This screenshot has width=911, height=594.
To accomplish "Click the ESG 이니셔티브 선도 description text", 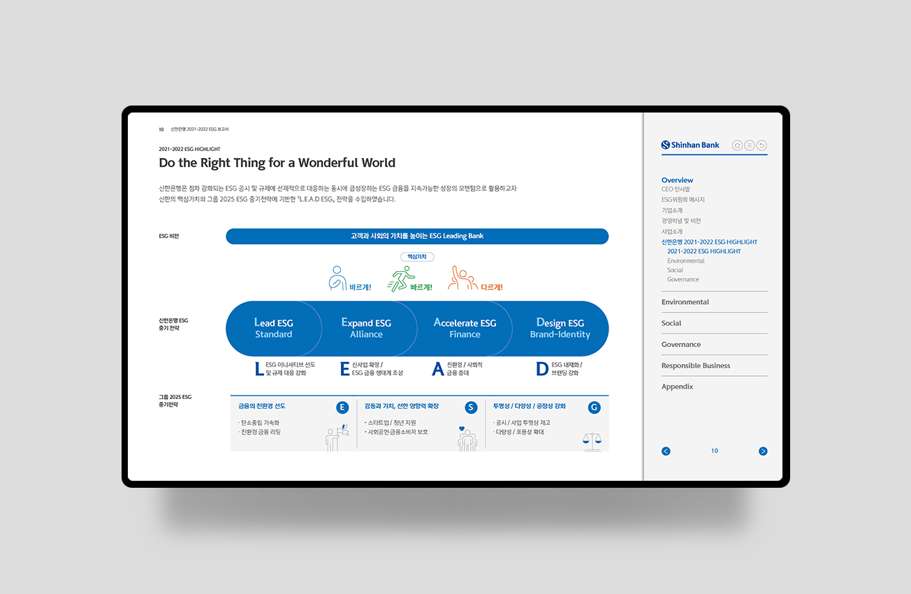I will (x=291, y=369).
